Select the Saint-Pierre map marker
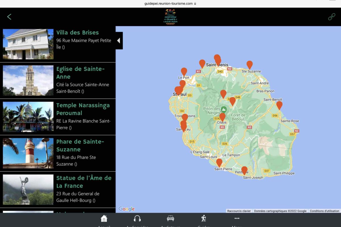 (x=220, y=163)
